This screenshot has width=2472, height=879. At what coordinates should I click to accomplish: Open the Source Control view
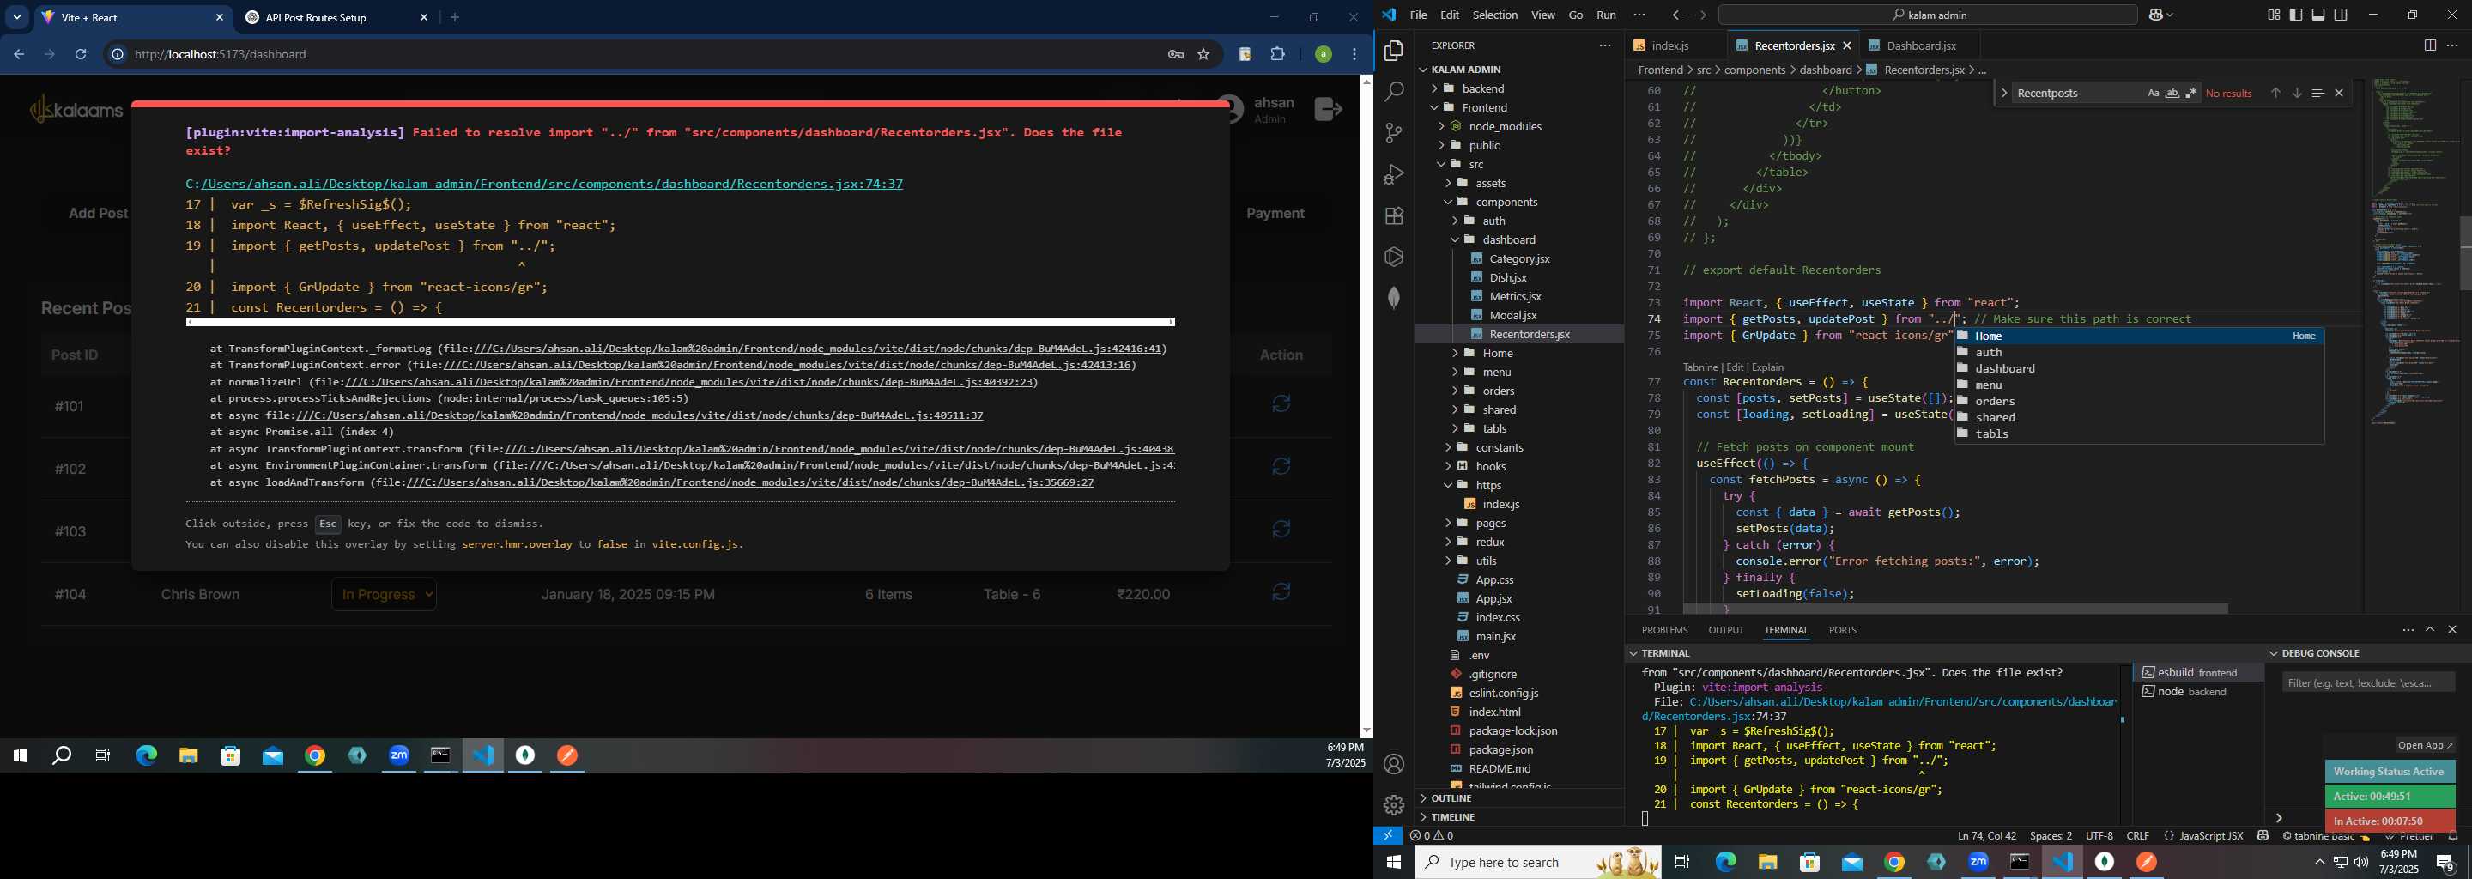point(1393,133)
